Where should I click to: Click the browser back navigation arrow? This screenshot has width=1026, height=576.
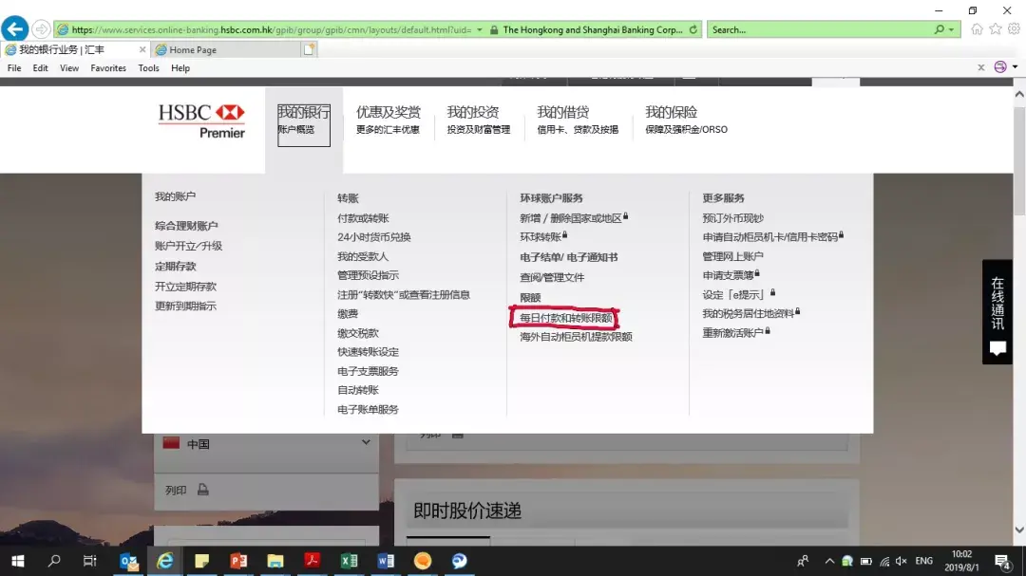(x=14, y=28)
